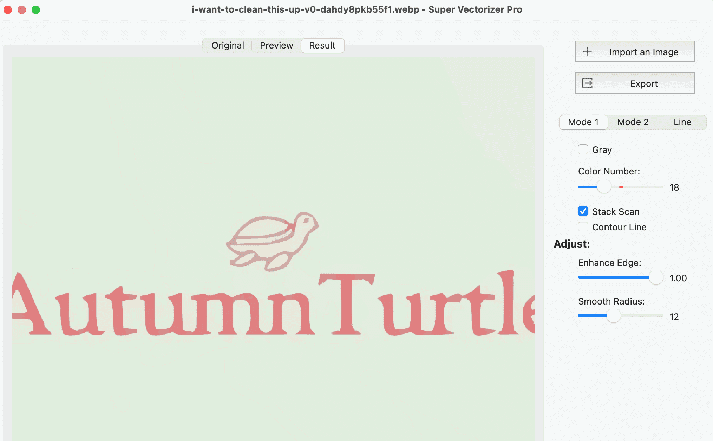Switch to Line mode
Image resolution: width=713 pixels, height=441 pixels.
pos(682,122)
